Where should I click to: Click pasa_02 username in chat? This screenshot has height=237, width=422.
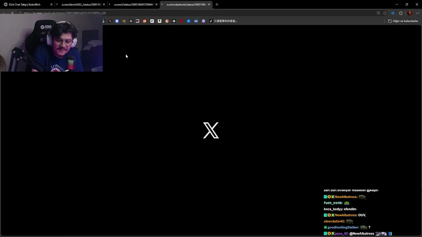tap(342, 234)
